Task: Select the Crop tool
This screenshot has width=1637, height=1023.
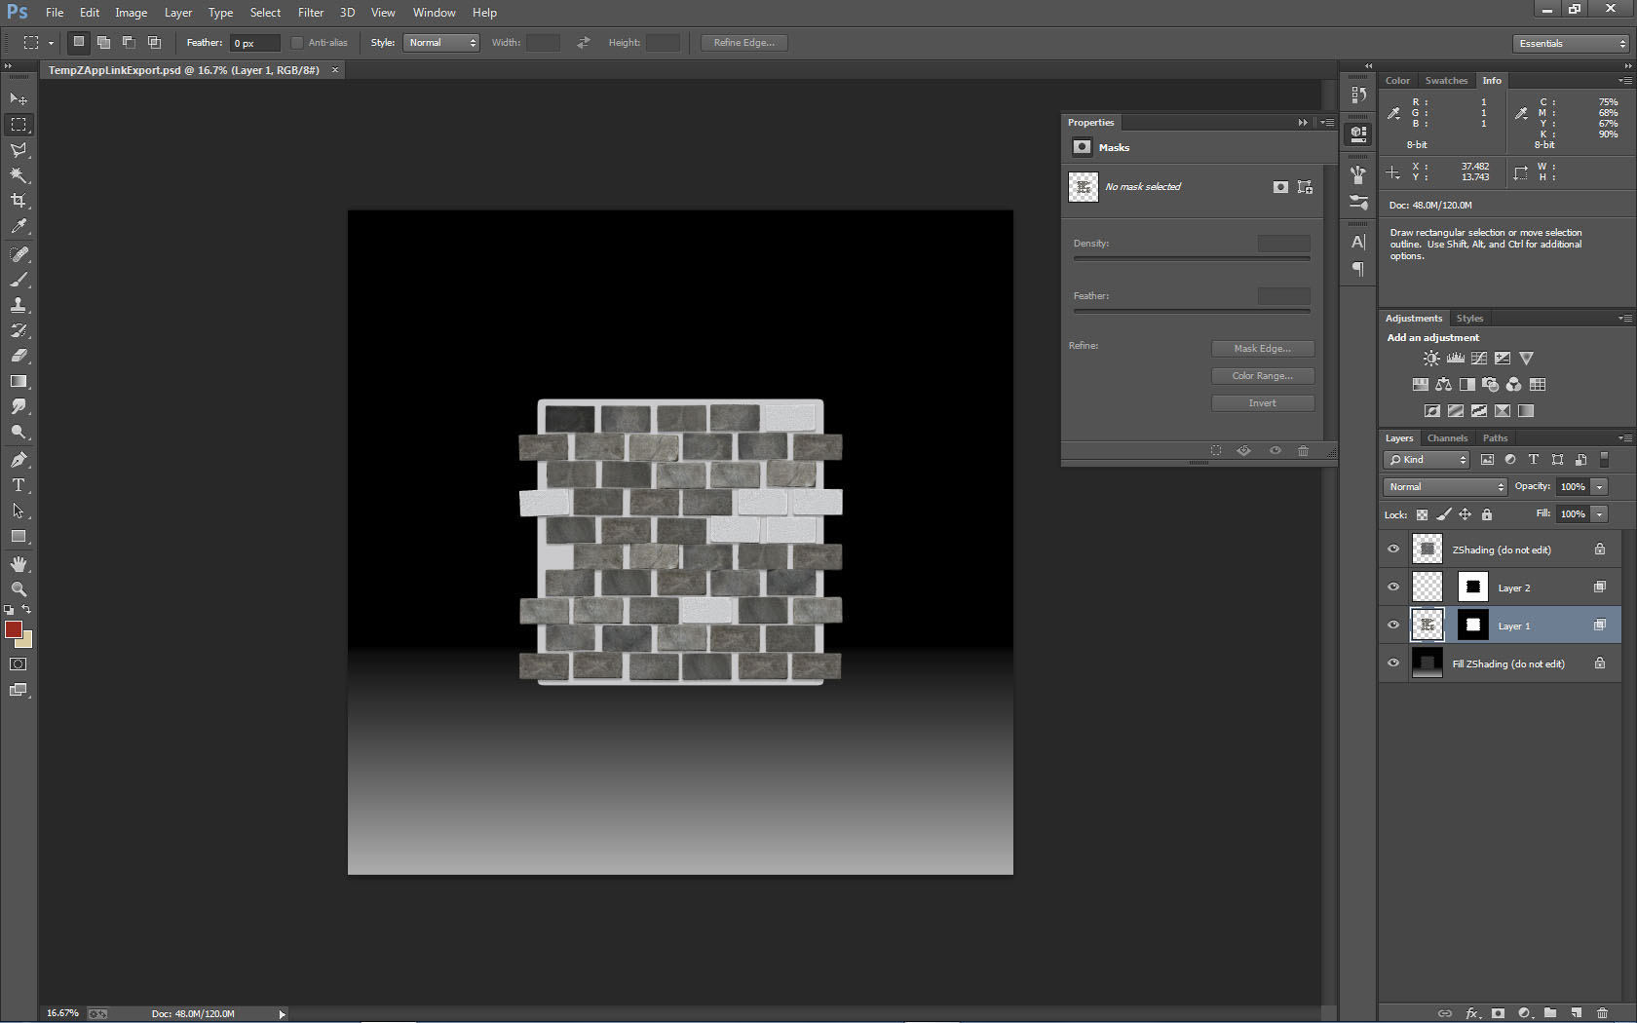Action: click(19, 201)
